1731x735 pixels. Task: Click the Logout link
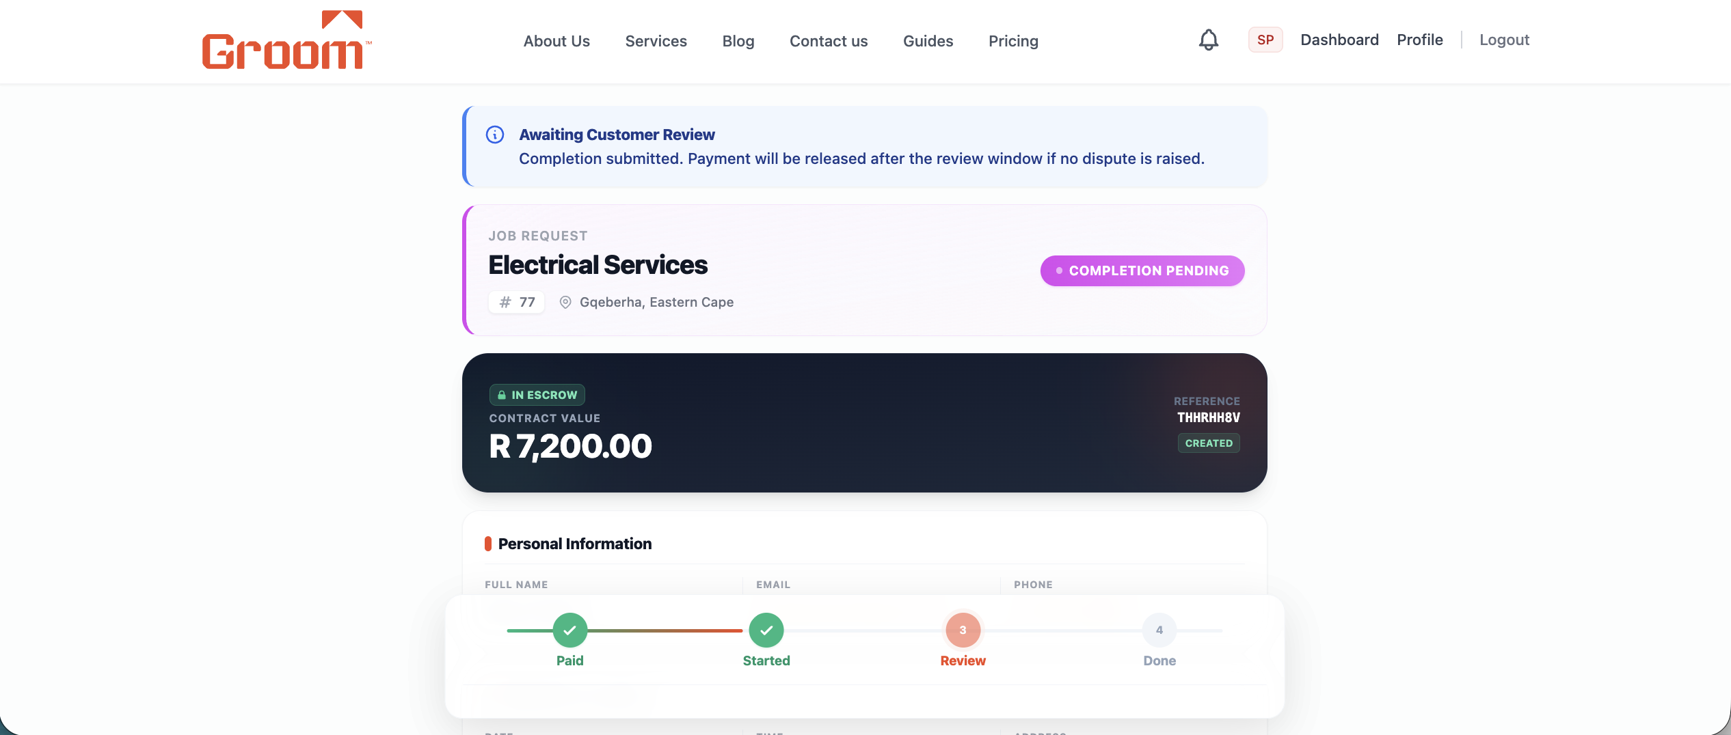tap(1504, 40)
